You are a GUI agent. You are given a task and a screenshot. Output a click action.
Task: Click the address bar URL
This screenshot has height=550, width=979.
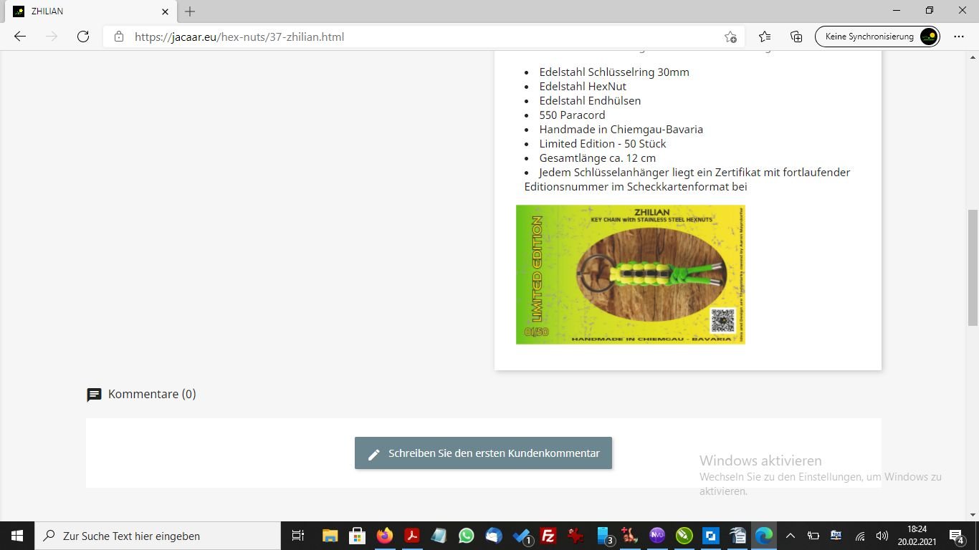(x=239, y=37)
